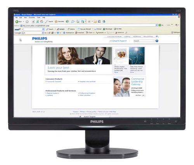Open the IE toolbar Search magnifier button
This screenshot has width=194, height=165.
coord(49,21)
